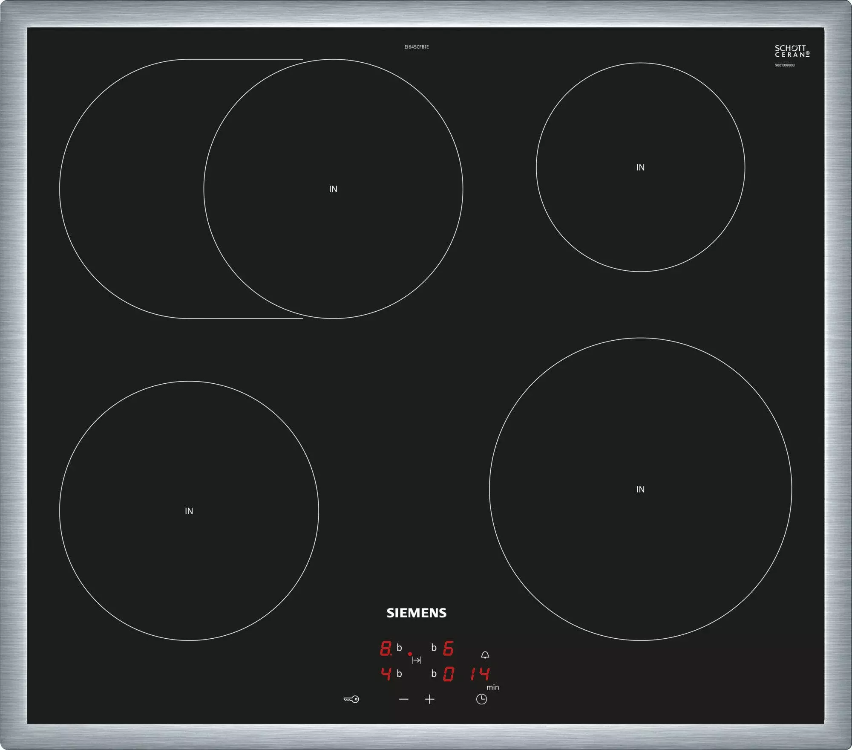Image resolution: width=852 pixels, height=750 pixels.
Task: Click the EI645CFB1E model number text
Action: click(417, 47)
